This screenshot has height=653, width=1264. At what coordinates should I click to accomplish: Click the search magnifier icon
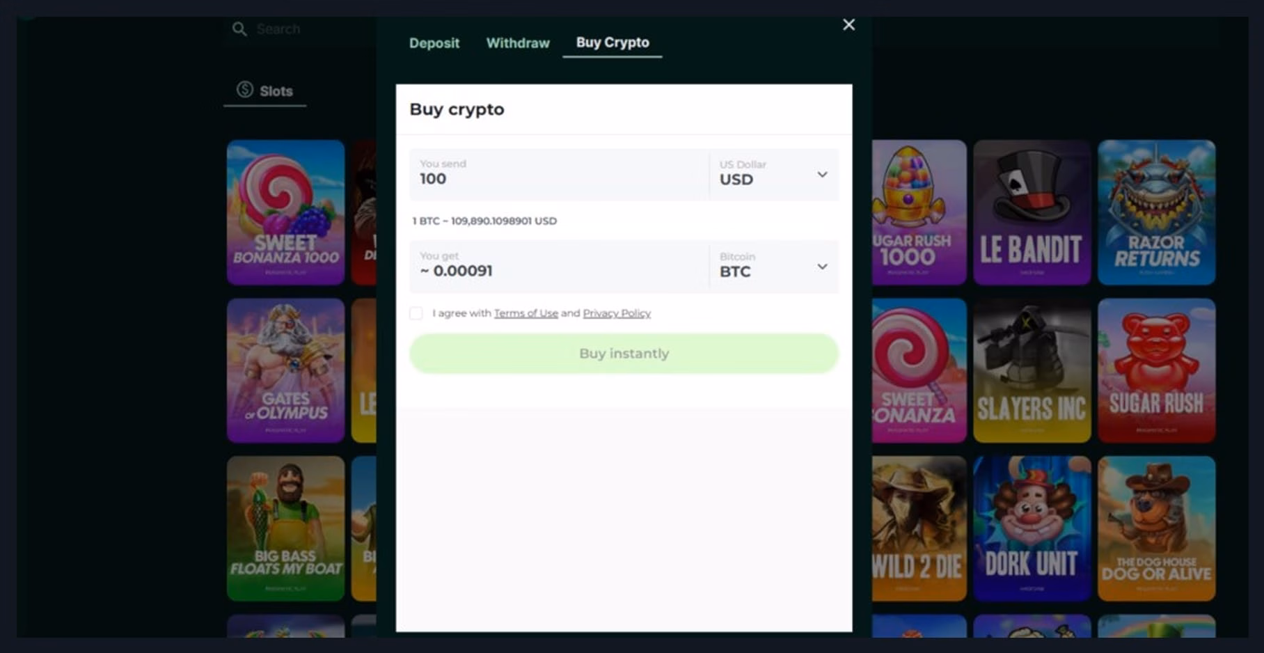pos(239,29)
